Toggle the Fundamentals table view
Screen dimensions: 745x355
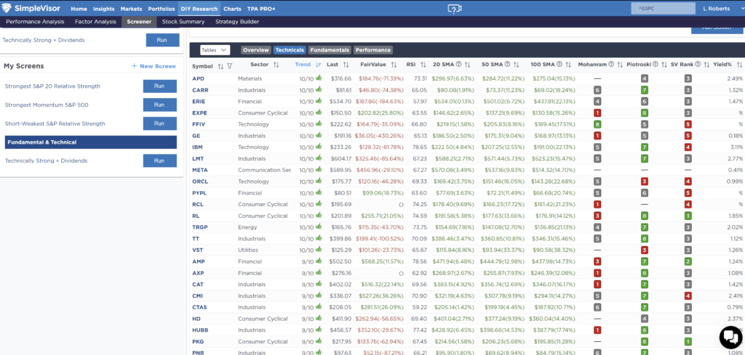coord(329,50)
